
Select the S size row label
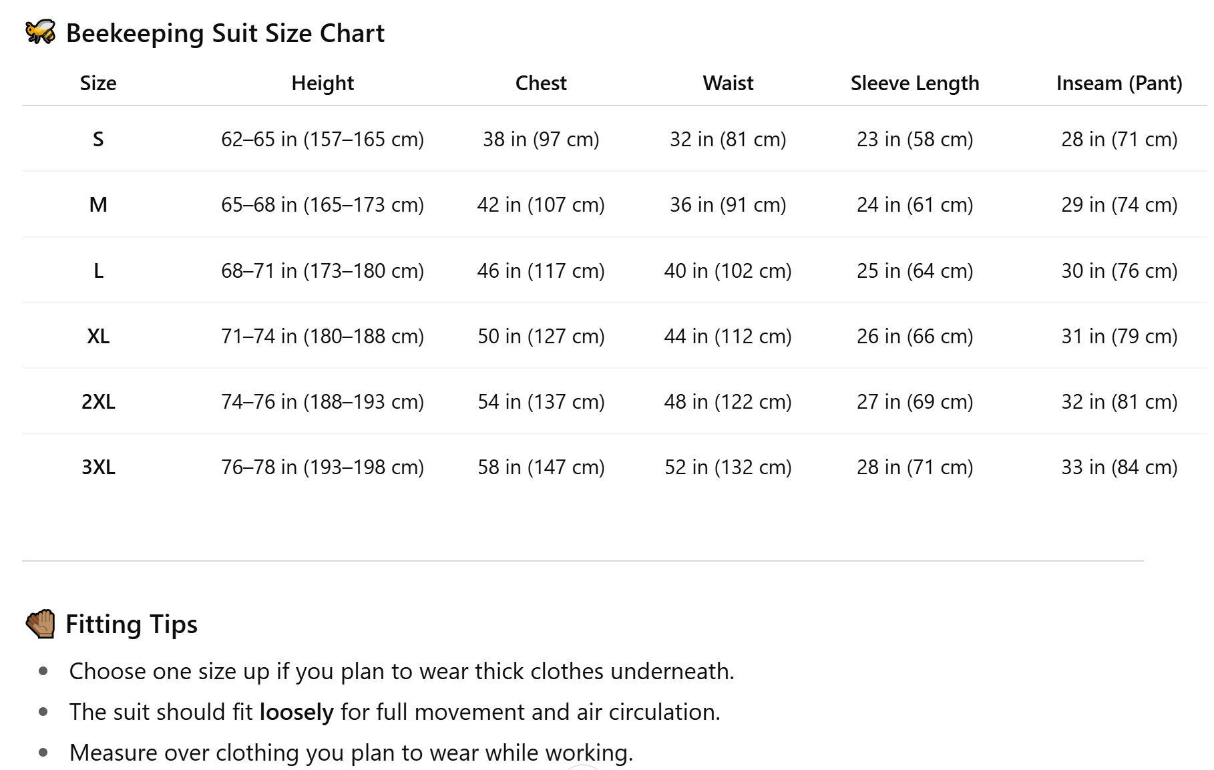click(x=98, y=140)
